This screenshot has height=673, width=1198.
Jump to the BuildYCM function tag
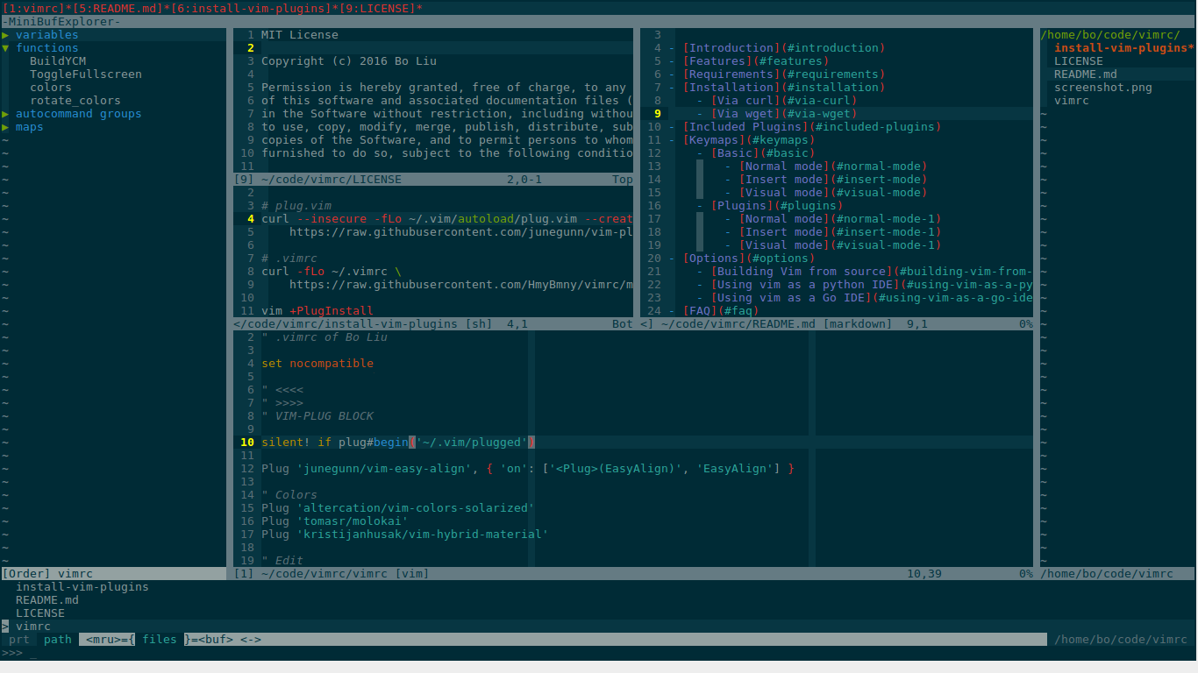coord(58,61)
